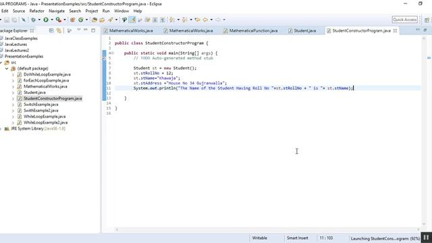432x243 pixels.
Task: Click the Quick Access search field
Action: [405, 20]
